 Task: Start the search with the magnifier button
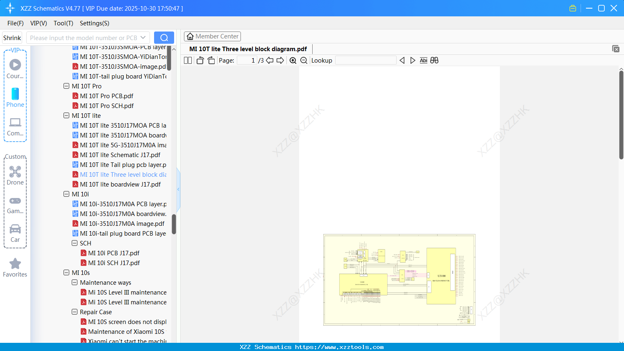click(x=163, y=37)
